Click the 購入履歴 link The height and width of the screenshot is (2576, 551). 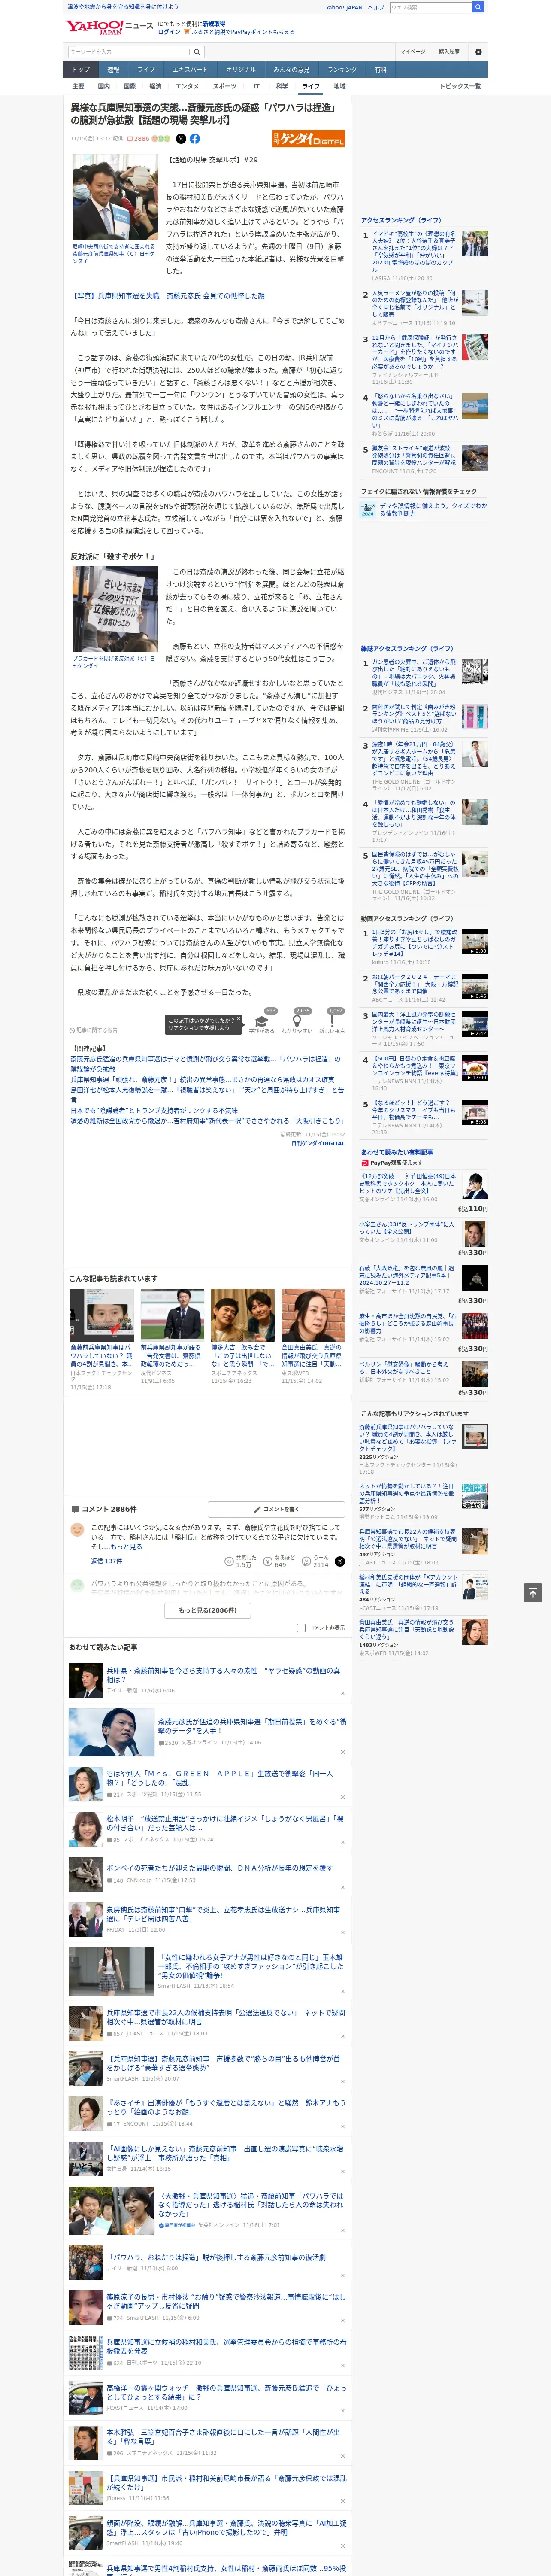coord(449,52)
